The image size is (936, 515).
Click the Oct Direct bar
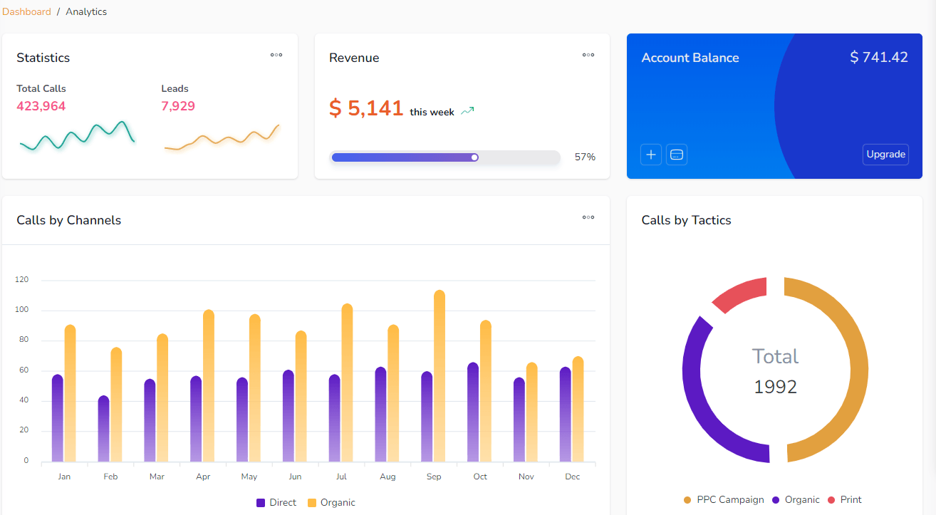click(473, 412)
